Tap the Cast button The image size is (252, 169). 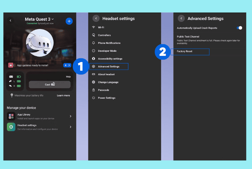[x=50, y=84]
